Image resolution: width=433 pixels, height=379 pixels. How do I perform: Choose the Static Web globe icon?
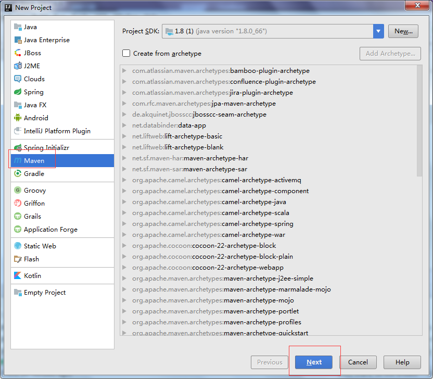(18, 246)
